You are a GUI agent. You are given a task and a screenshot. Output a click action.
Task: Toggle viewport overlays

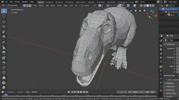point(135,6)
